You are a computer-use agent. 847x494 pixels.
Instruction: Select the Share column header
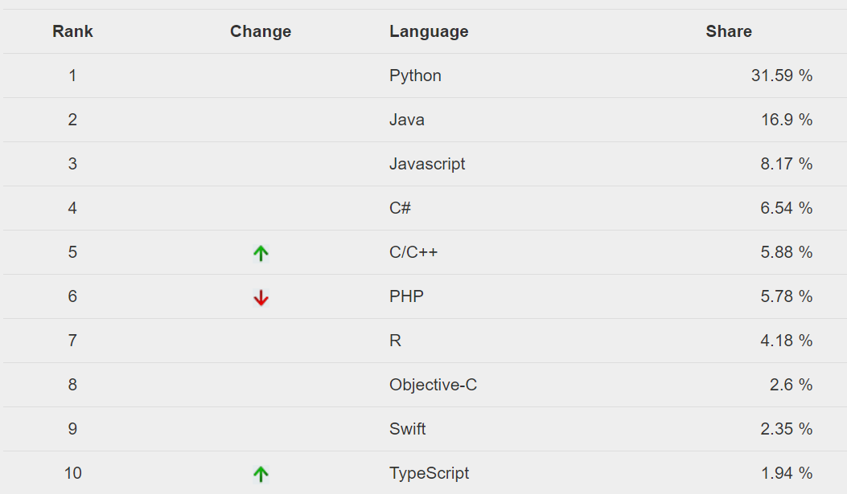(729, 31)
